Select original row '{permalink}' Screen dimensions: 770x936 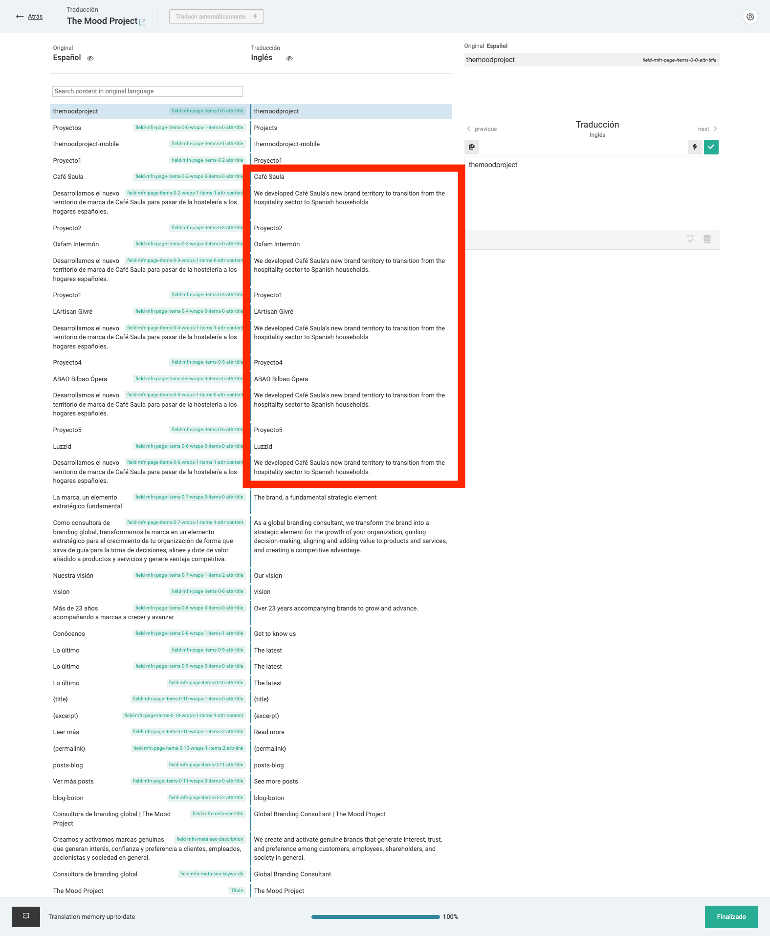click(150, 749)
